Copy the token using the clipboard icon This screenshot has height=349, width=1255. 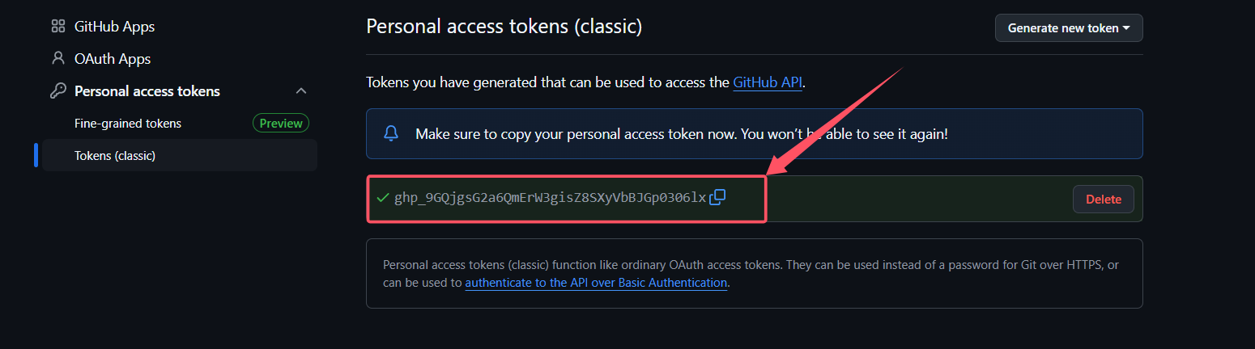[x=717, y=197]
